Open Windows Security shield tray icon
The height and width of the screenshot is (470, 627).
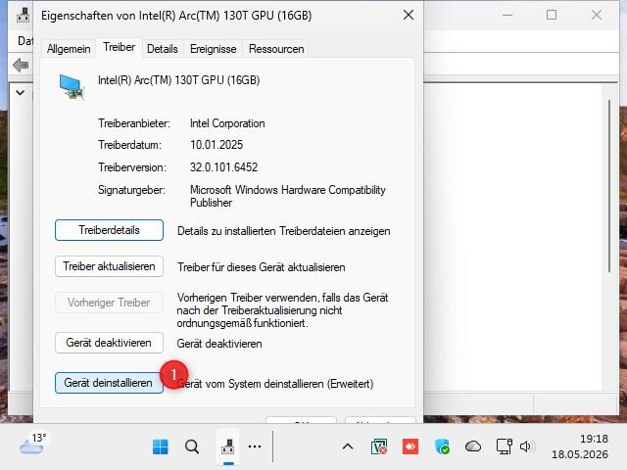tap(442, 446)
